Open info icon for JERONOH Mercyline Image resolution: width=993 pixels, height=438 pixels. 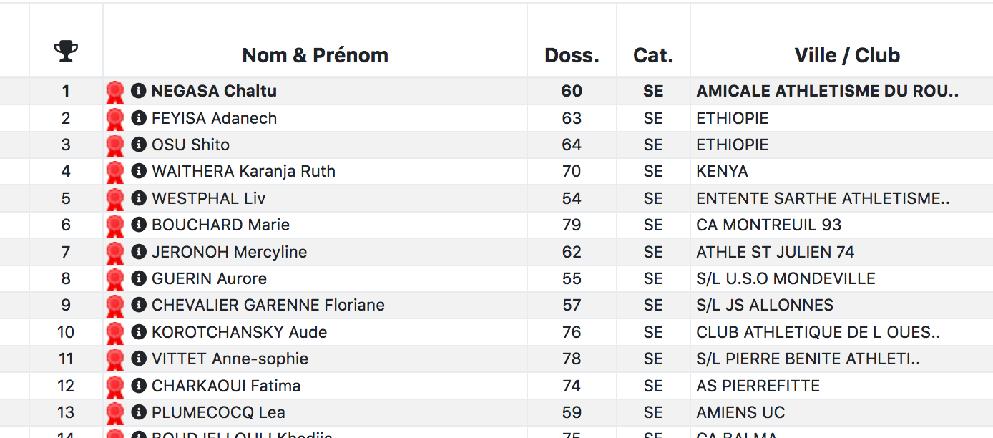coord(138,252)
